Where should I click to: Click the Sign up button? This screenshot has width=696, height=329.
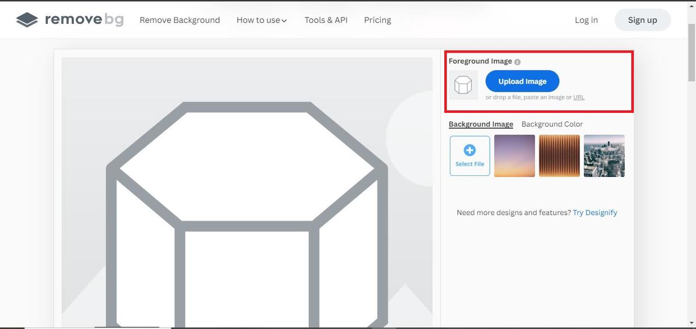(642, 20)
